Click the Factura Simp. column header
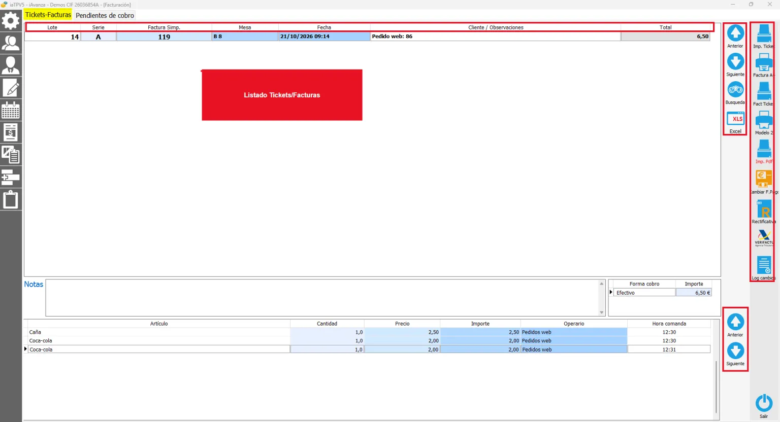This screenshot has width=780, height=422. (164, 27)
